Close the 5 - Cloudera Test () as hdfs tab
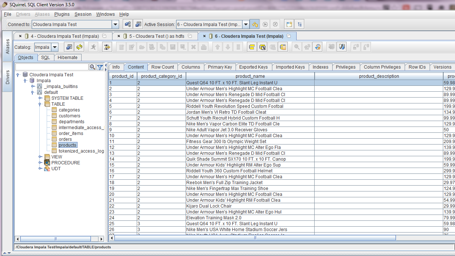Screen dimensions: 455x256 (119, 36)
